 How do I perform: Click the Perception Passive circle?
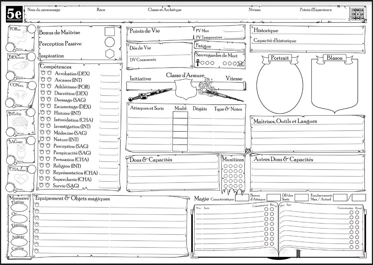109,42
